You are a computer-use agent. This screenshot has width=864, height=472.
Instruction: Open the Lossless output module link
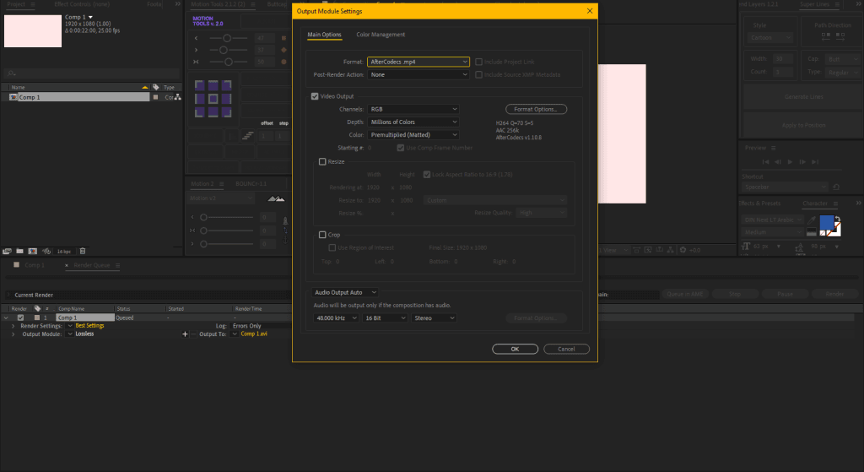[84, 334]
